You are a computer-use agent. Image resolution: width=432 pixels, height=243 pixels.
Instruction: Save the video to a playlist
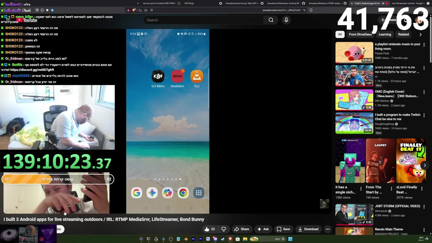click(x=283, y=229)
